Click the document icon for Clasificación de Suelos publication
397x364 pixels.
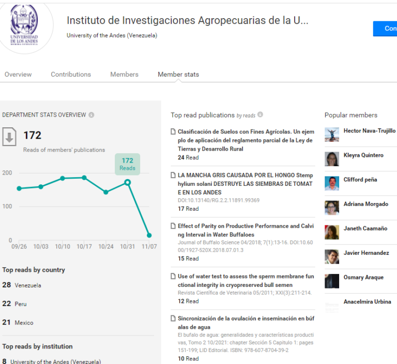pos(173,132)
